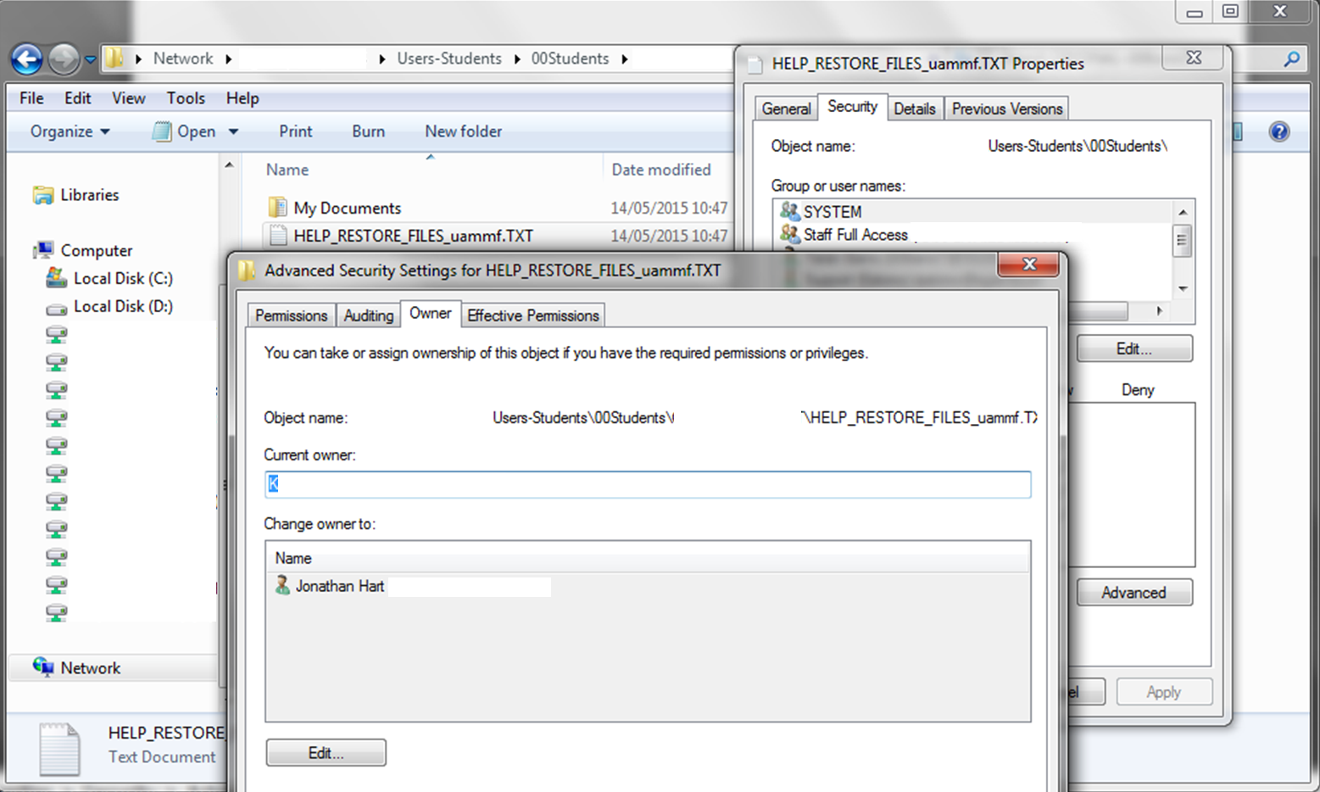The width and height of the screenshot is (1320, 792).
Task: Switch to General tab in Properties
Action: click(786, 109)
